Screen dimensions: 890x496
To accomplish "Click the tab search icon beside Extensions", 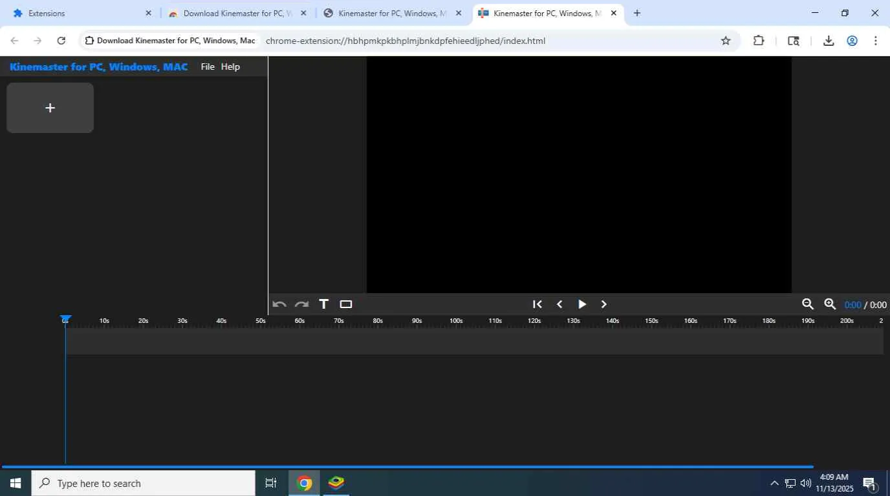I will (794, 41).
